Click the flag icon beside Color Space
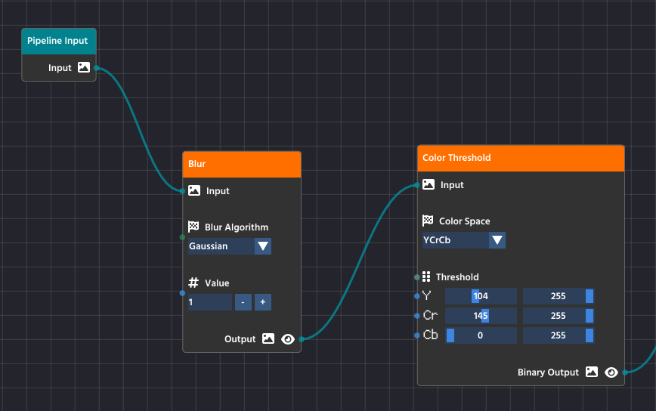Viewport: 656px width, 411px height. point(428,221)
